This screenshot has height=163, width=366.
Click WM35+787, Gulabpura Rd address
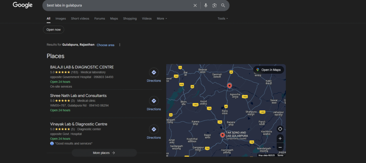(68, 105)
